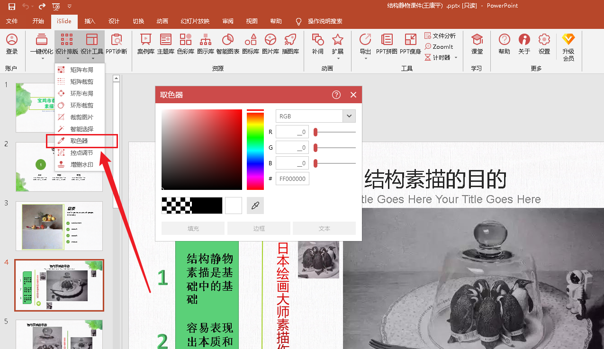Run PPT诊断 diagnosis tool
The width and height of the screenshot is (604, 349).
click(116, 44)
